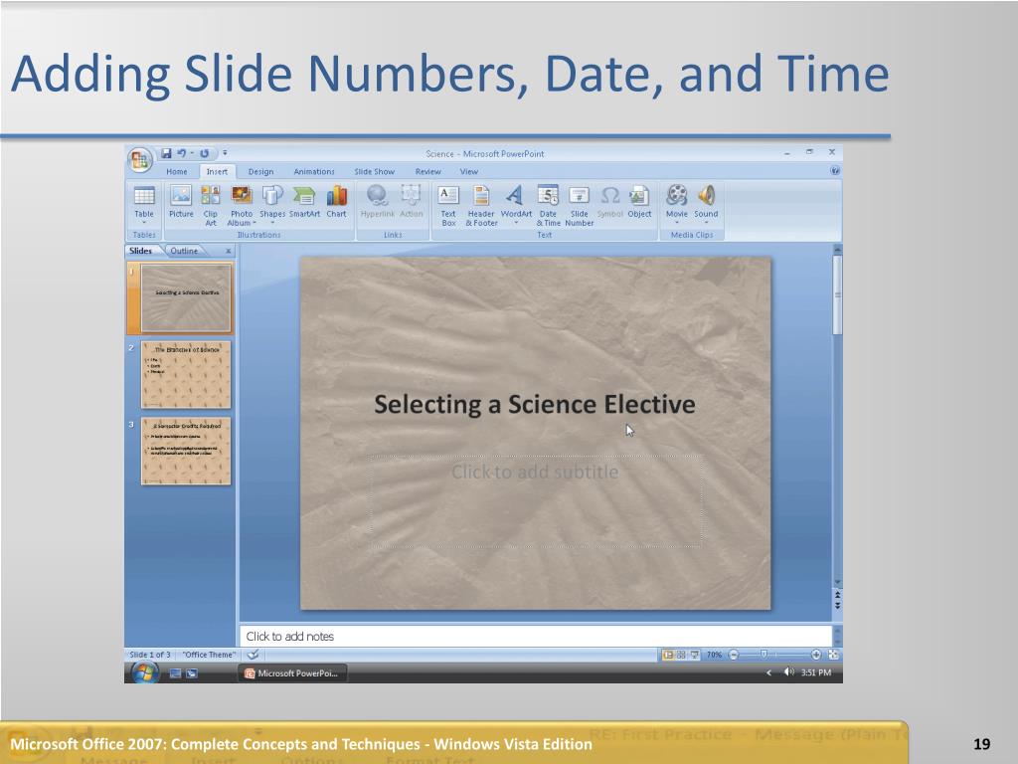1018x764 pixels.
Task: Show hidden tray icons arrow
Action: pyautogui.click(x=768, y=673)
